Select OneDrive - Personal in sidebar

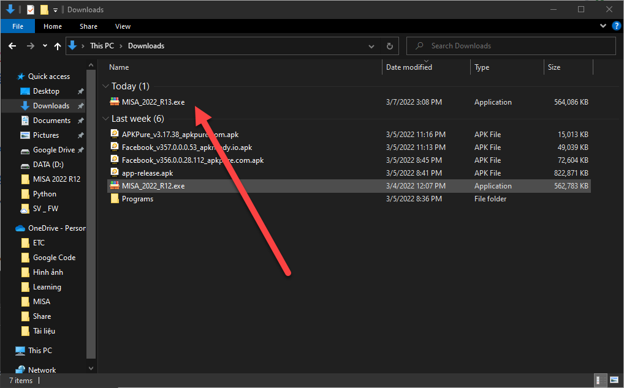(x=50, y=228)
